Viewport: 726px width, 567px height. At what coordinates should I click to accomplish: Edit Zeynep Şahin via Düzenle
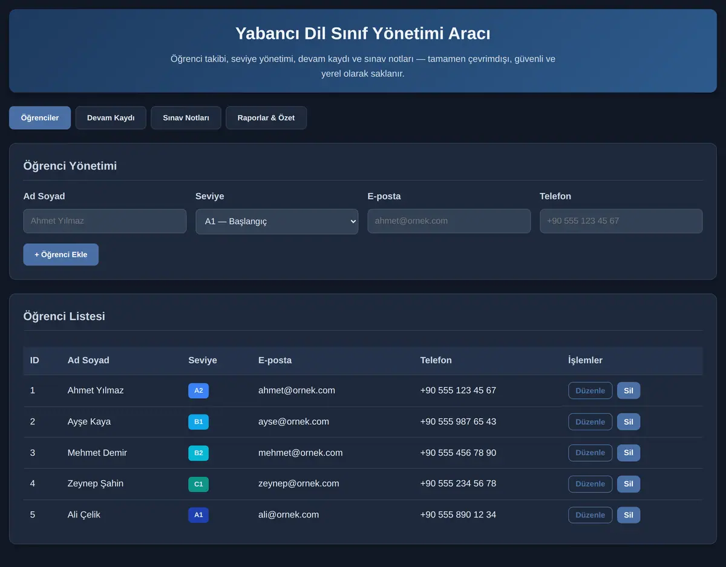[590, 484]
